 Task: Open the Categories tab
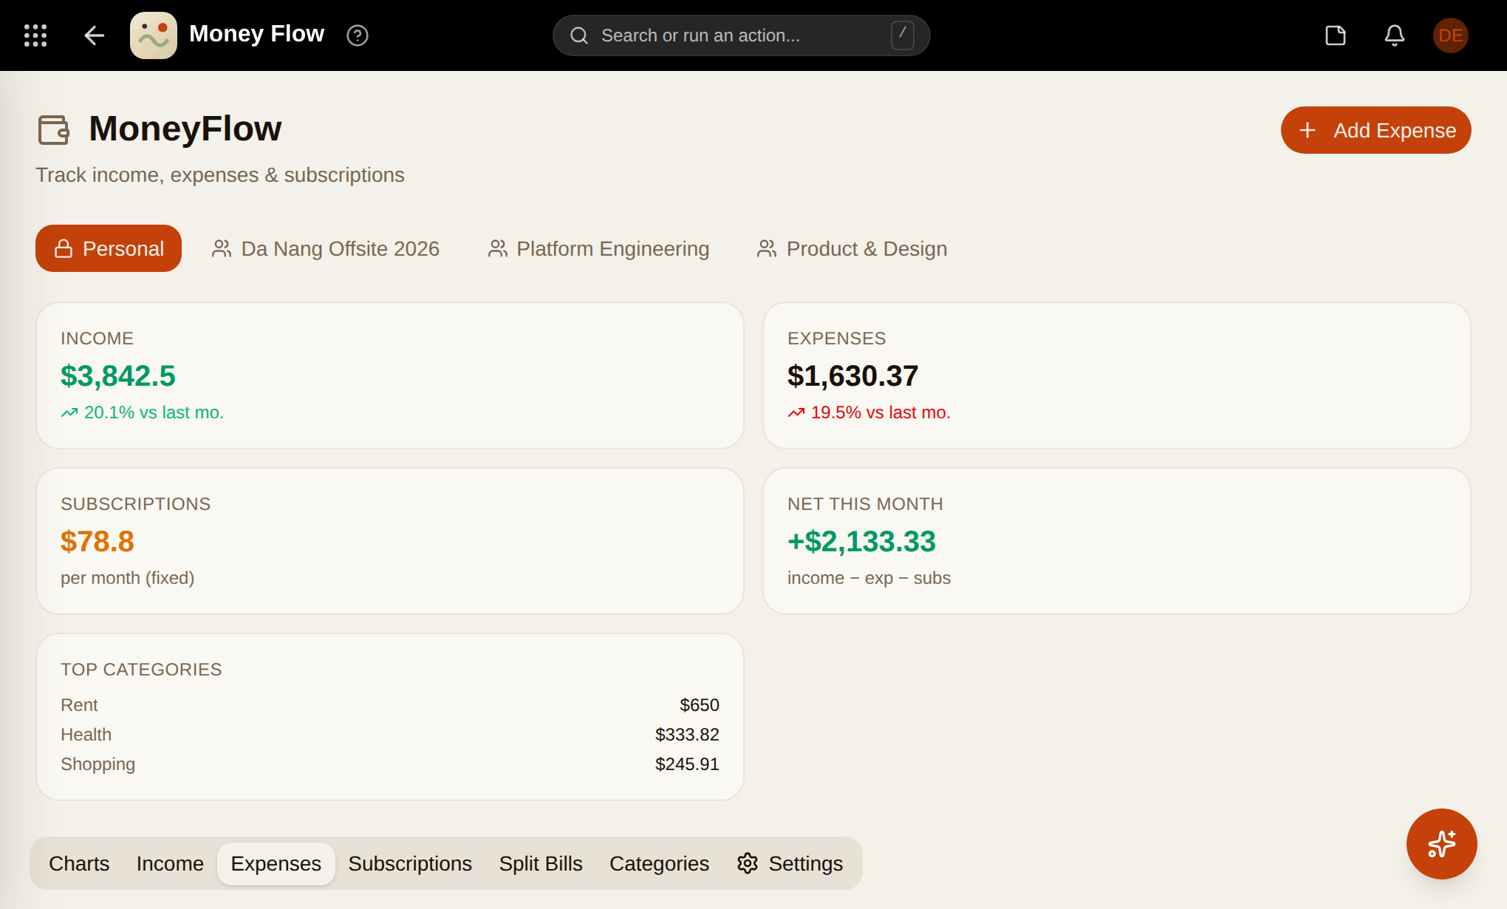pos(659,863)
